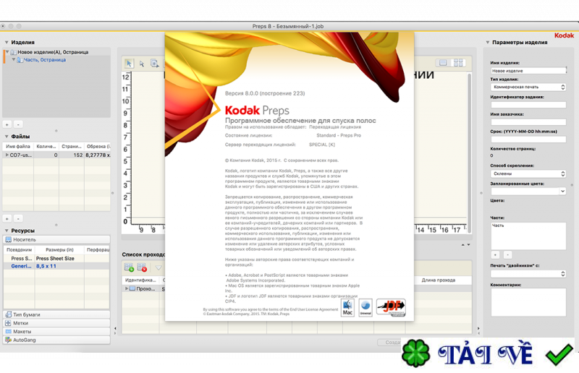The image size is (579, 373).
Task: Click the press run sheet icon in Прохо... row
Action: click(132, 288)
